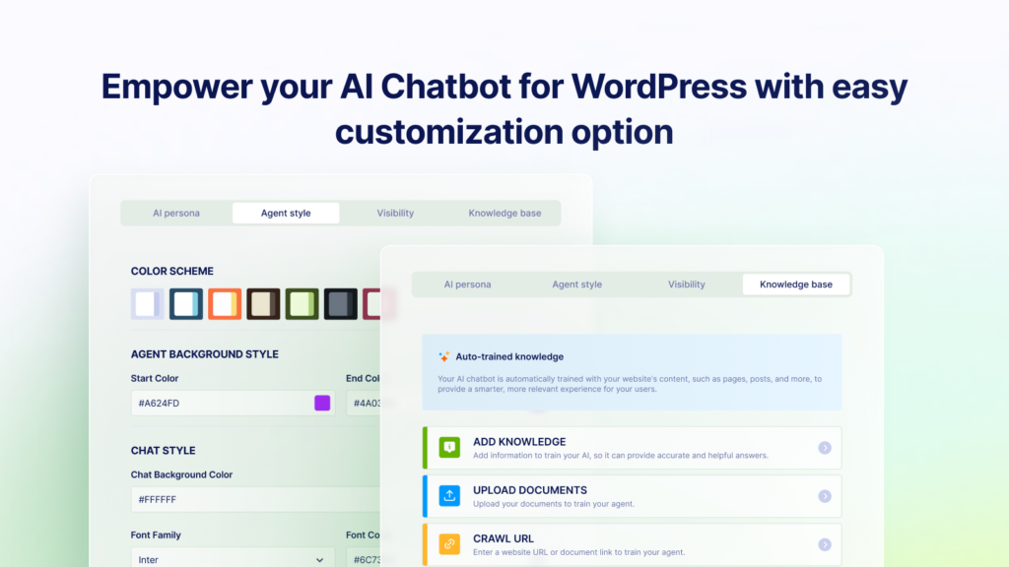The width and height of the screenshot is (1009, 567).
Task: Choose the olive green color scheme
Action: tap(302, 303)
